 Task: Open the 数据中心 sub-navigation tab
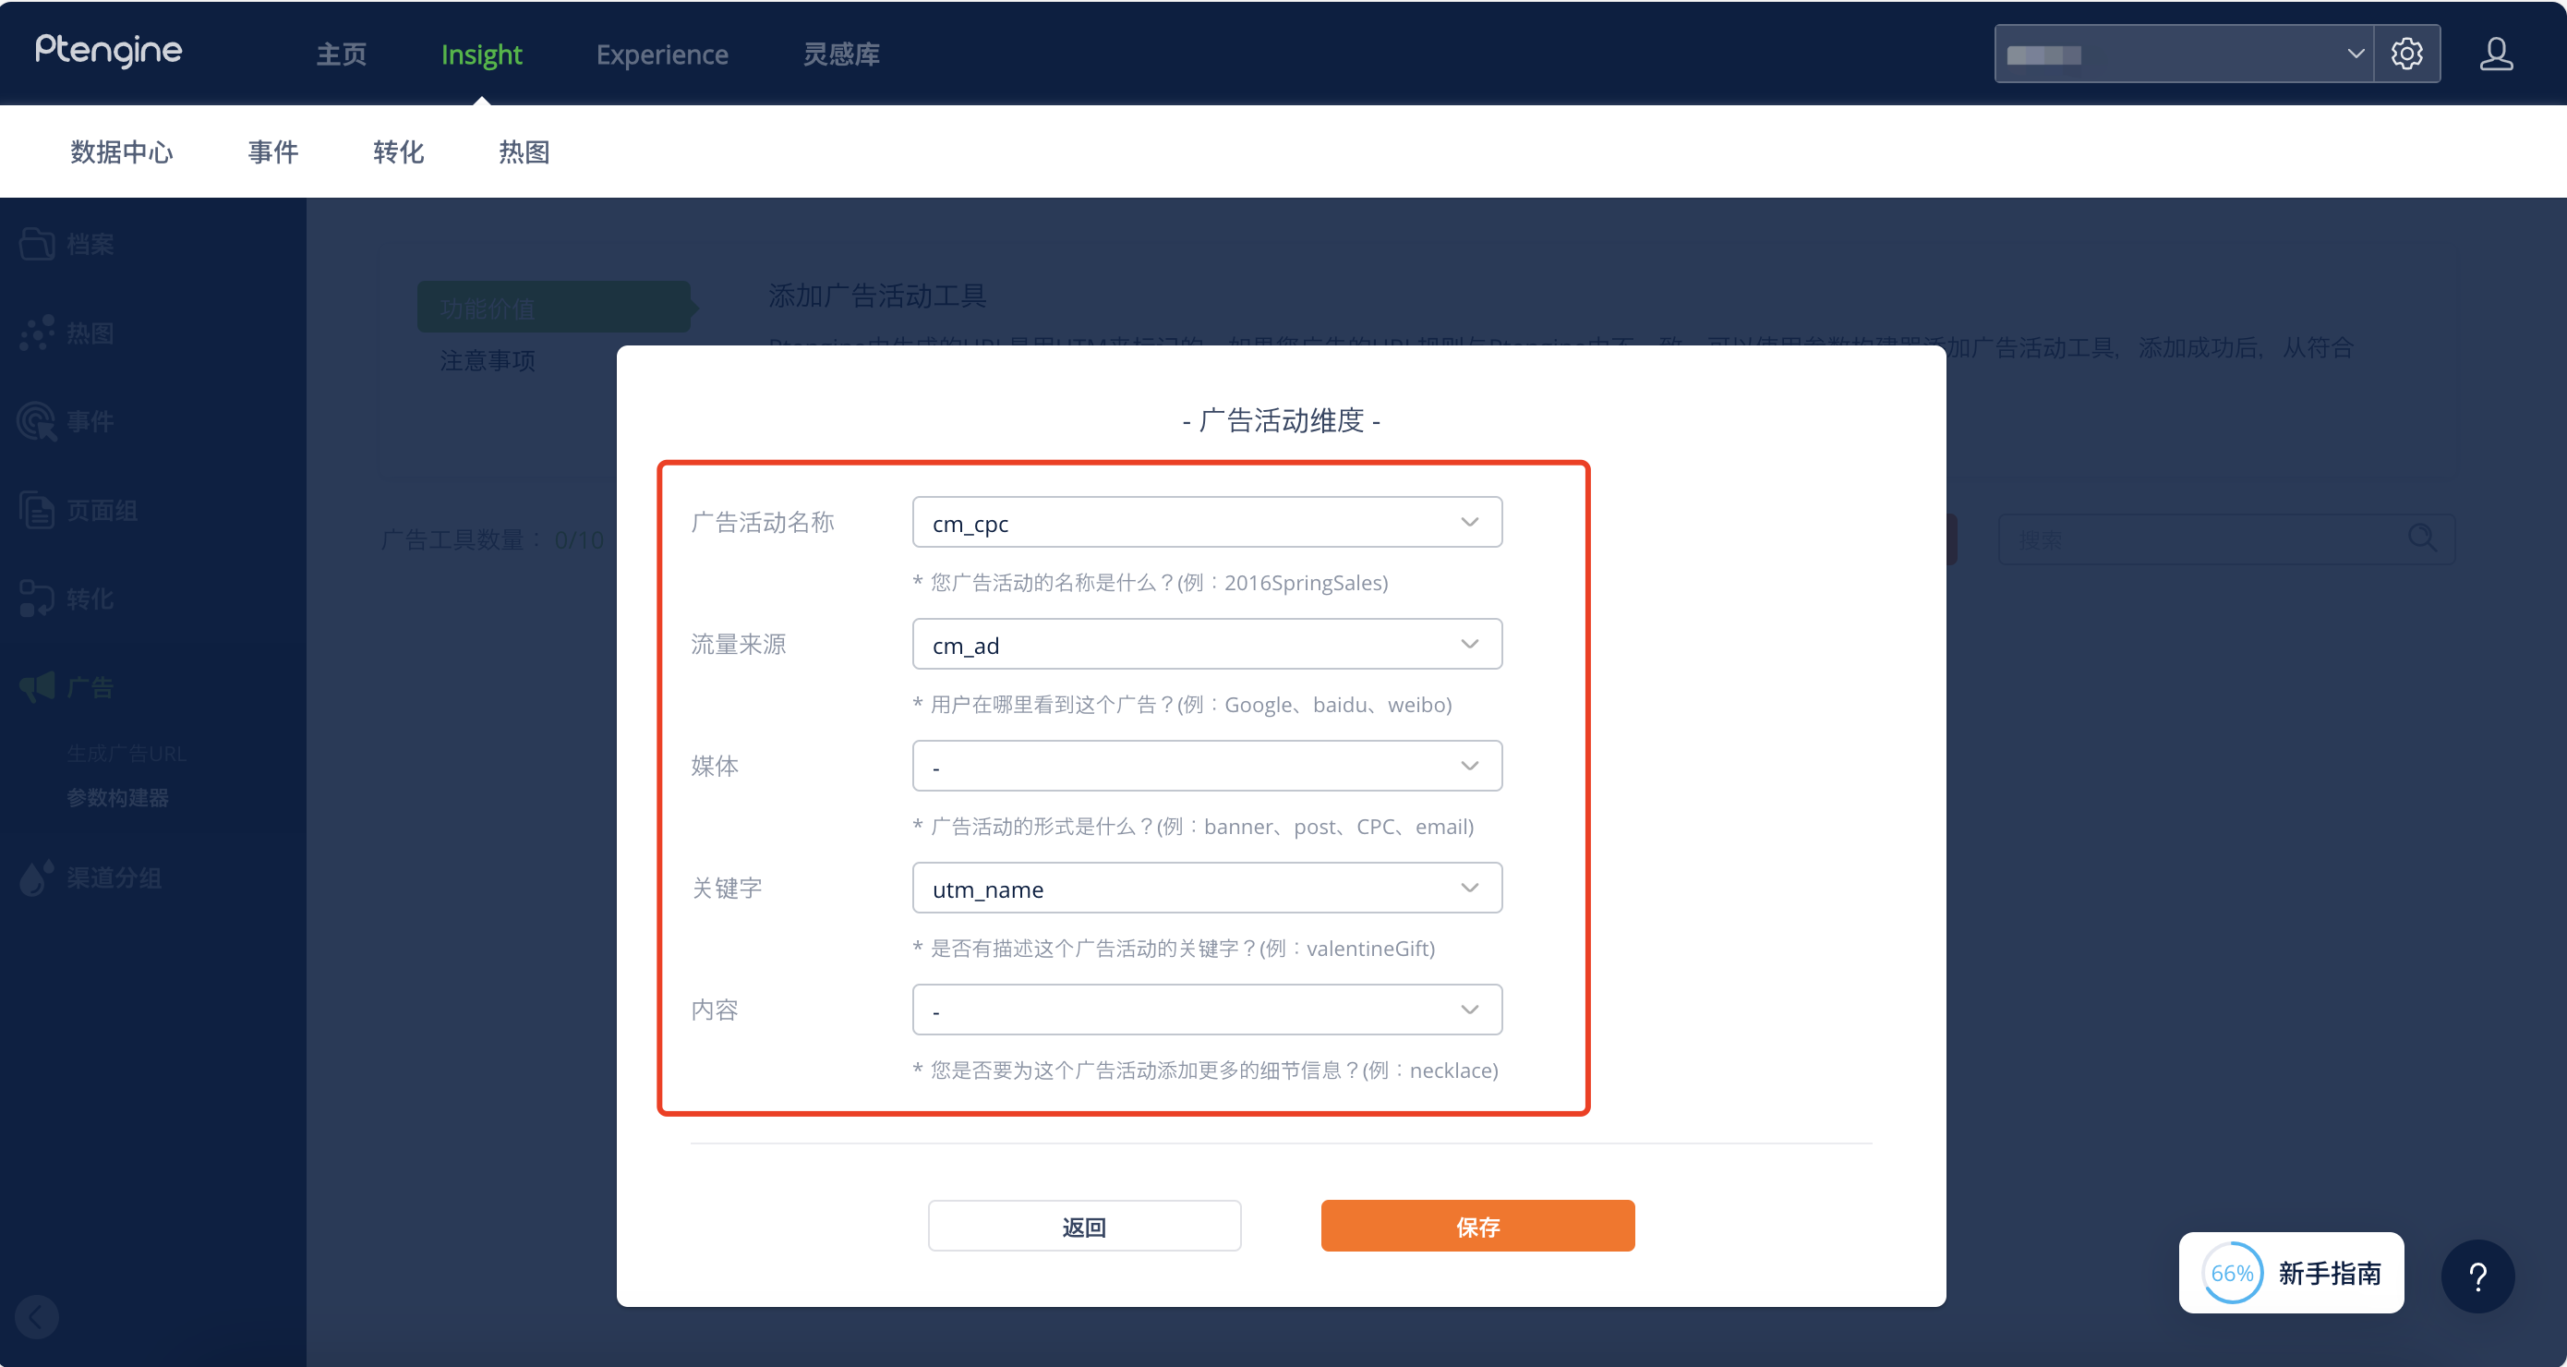(x=122, y=151)
